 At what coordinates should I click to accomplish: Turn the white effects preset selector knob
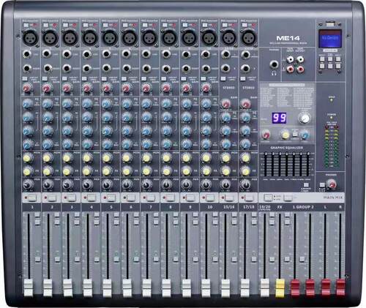click(305, 119)
